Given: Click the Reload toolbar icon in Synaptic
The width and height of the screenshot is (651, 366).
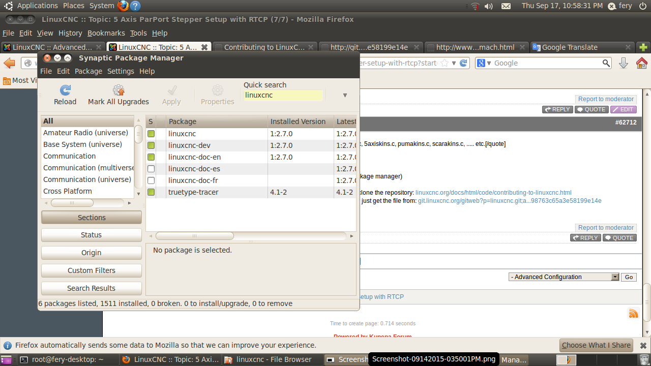Looking at the screenshot, I should pos(65,90).
